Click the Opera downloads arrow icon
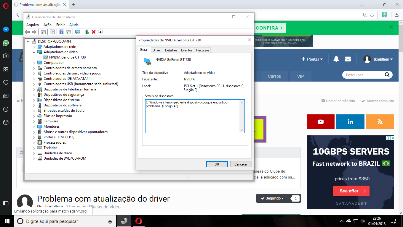403x227 pixels. point(397,14)
